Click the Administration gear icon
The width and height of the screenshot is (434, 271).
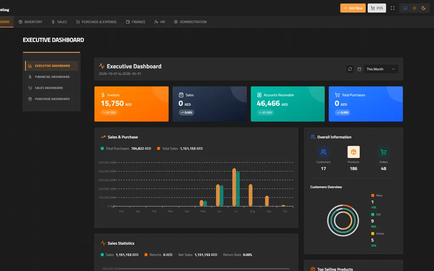point(176,22)
